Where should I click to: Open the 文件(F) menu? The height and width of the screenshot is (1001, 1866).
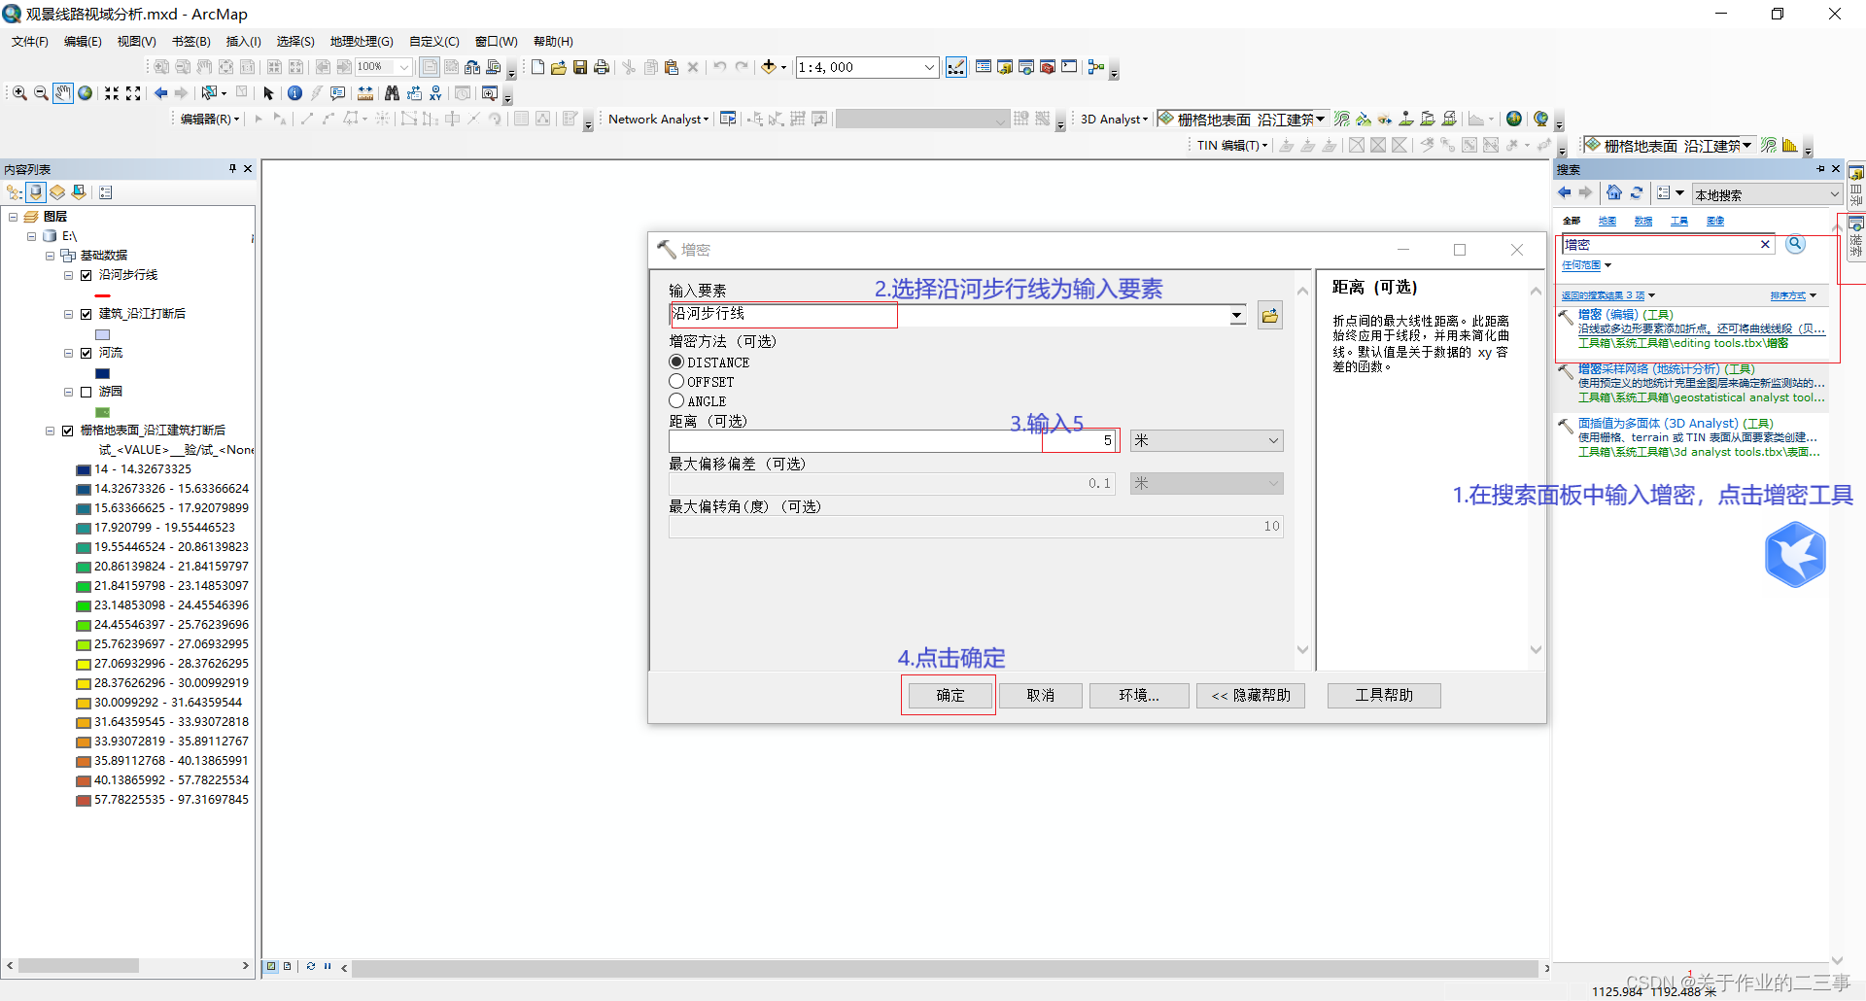point(29,41)
